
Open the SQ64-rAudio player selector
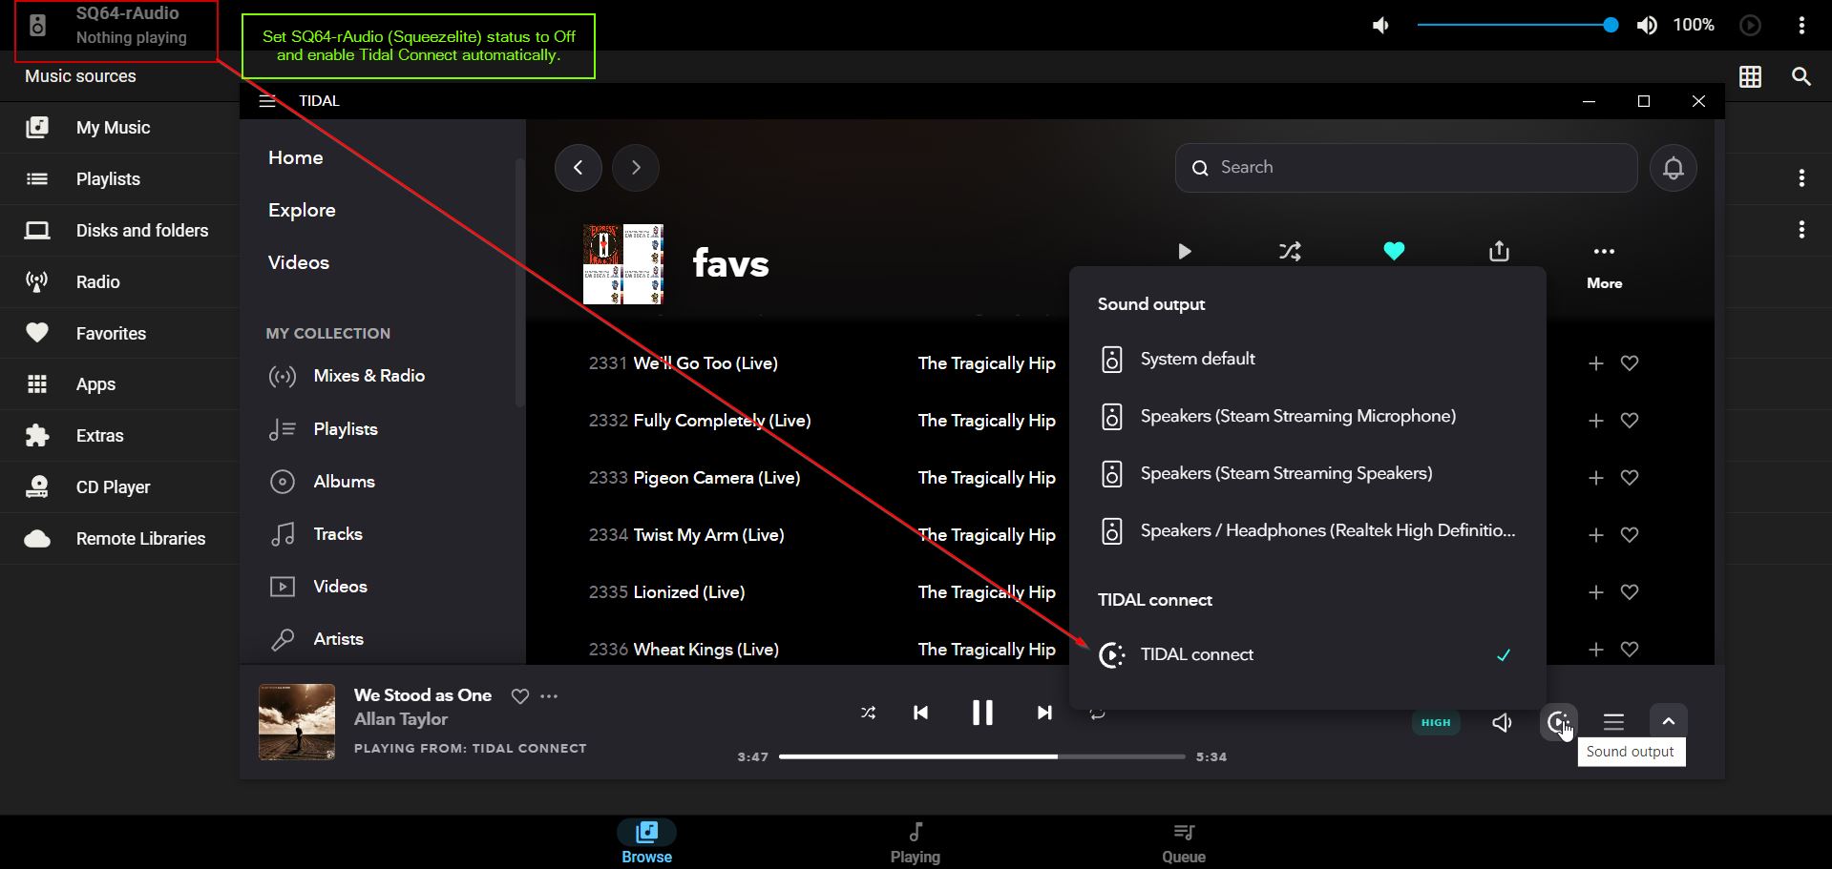pos(116,26)
